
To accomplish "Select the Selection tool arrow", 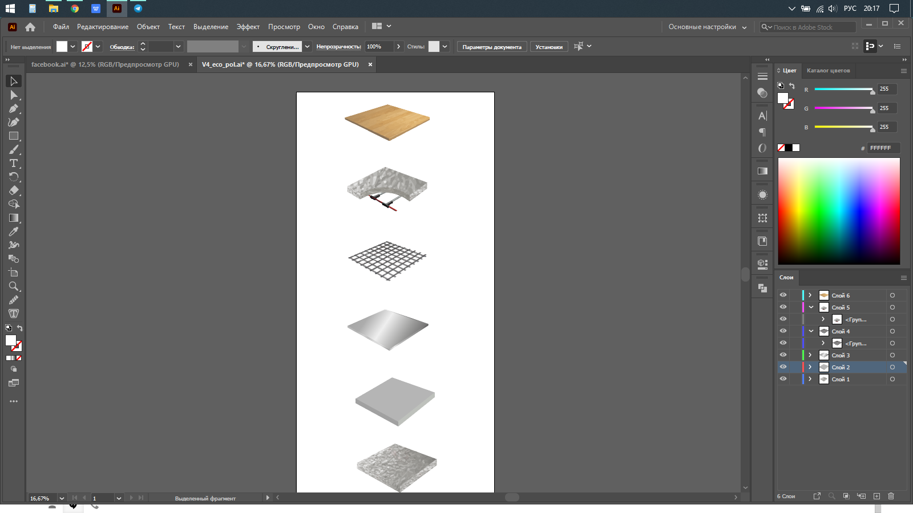I will pos(14,82).
